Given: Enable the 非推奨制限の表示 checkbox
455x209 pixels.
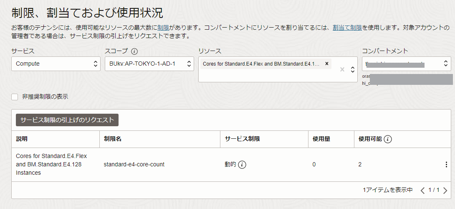Looking at the screenshot, I should click(15, 97).
